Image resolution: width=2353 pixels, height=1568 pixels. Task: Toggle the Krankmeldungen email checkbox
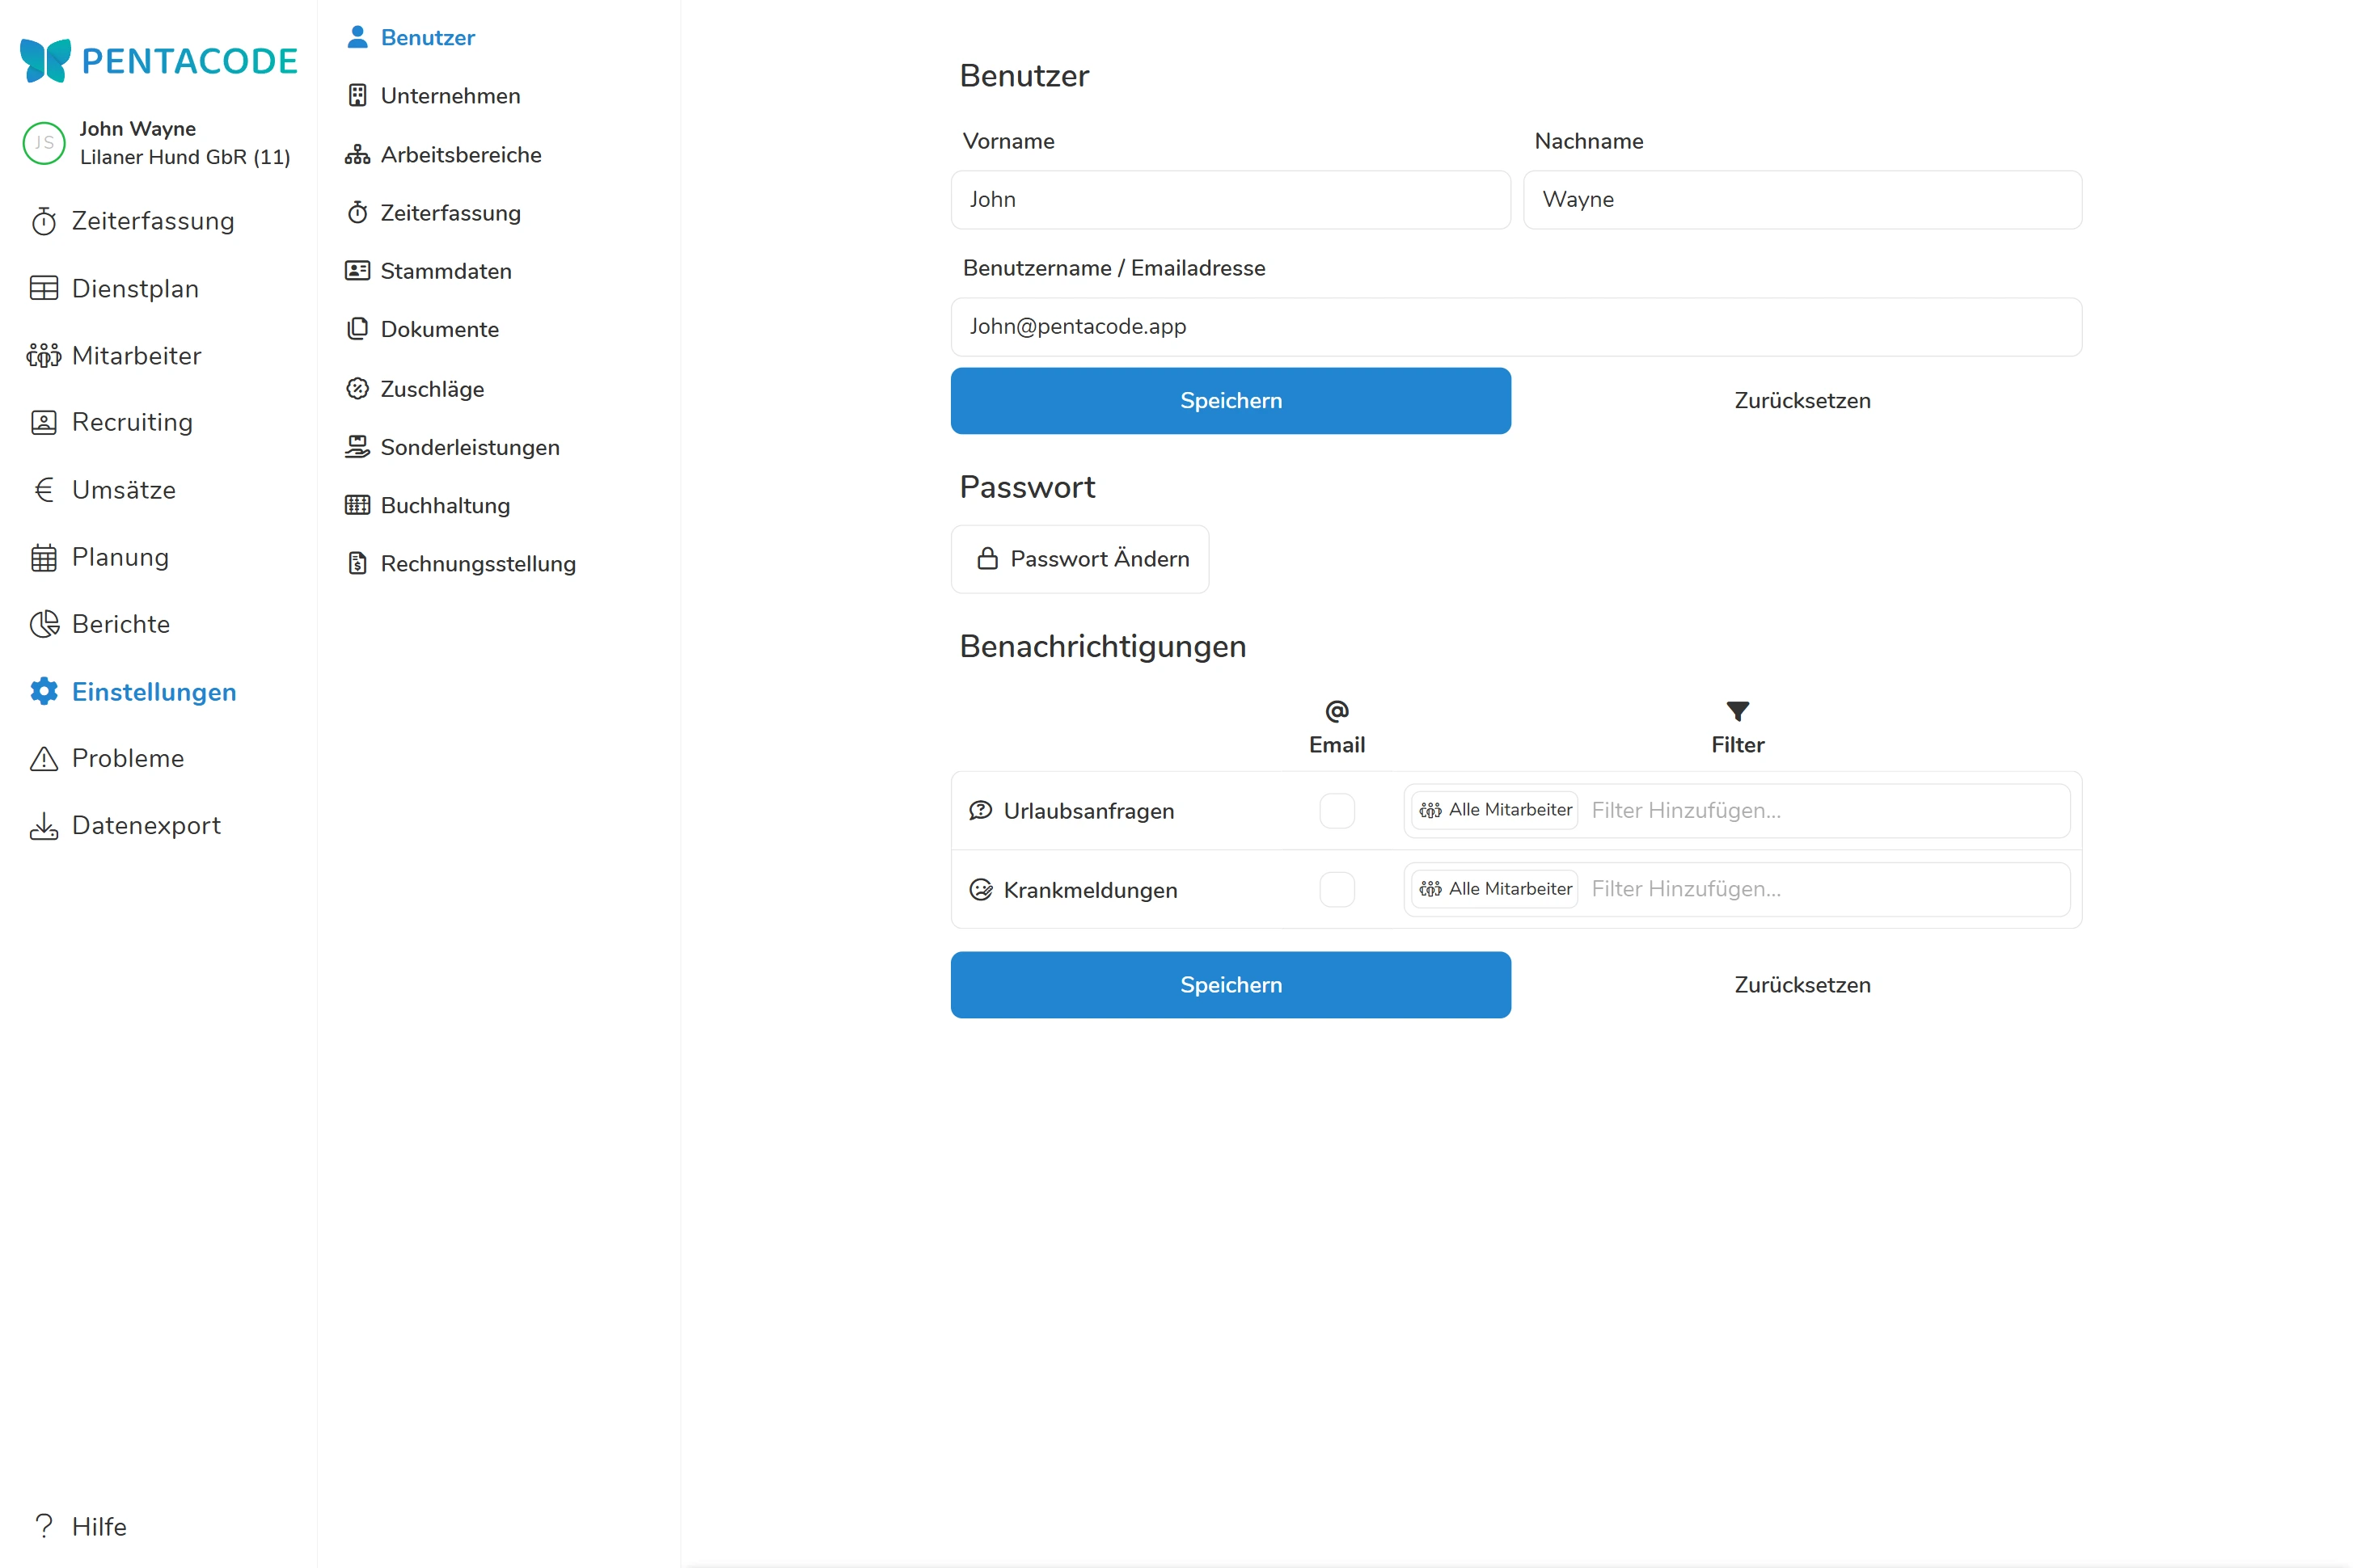(1337, 889)
